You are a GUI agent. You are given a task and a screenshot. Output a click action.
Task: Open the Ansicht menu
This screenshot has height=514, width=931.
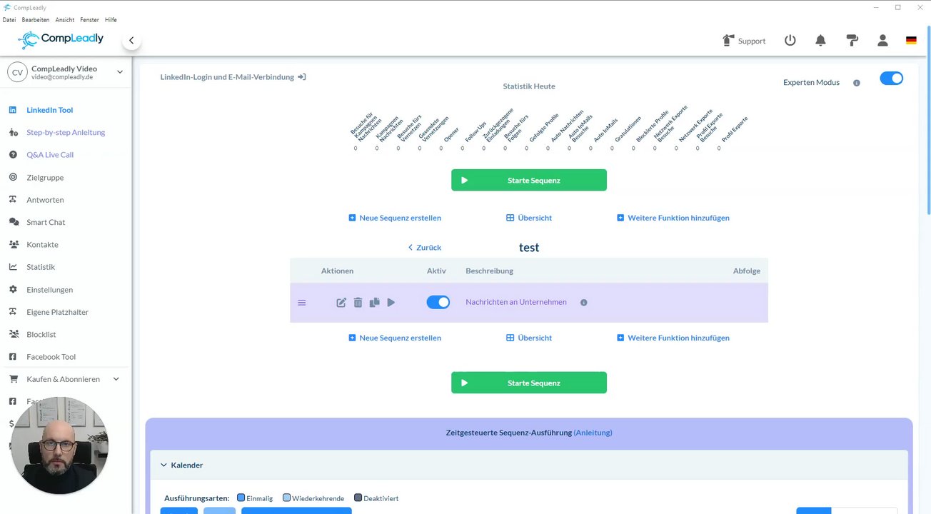pos(64,20)
